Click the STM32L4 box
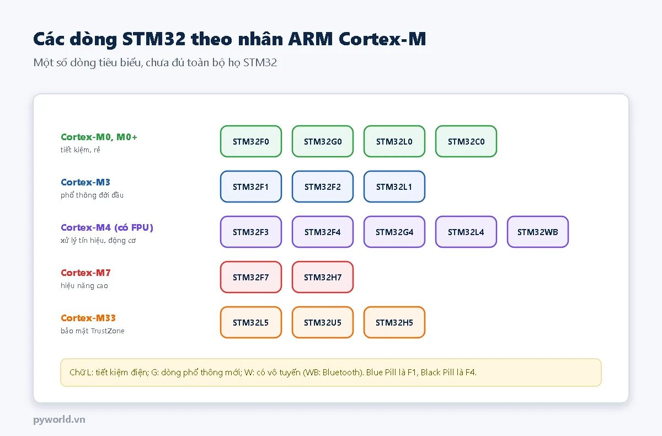The image size is (662, 436). (x=466, y=232)
